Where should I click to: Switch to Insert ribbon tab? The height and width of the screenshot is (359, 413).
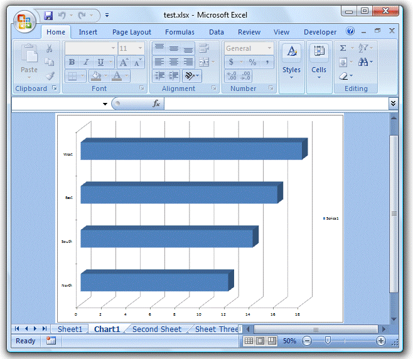pos(88,32)
